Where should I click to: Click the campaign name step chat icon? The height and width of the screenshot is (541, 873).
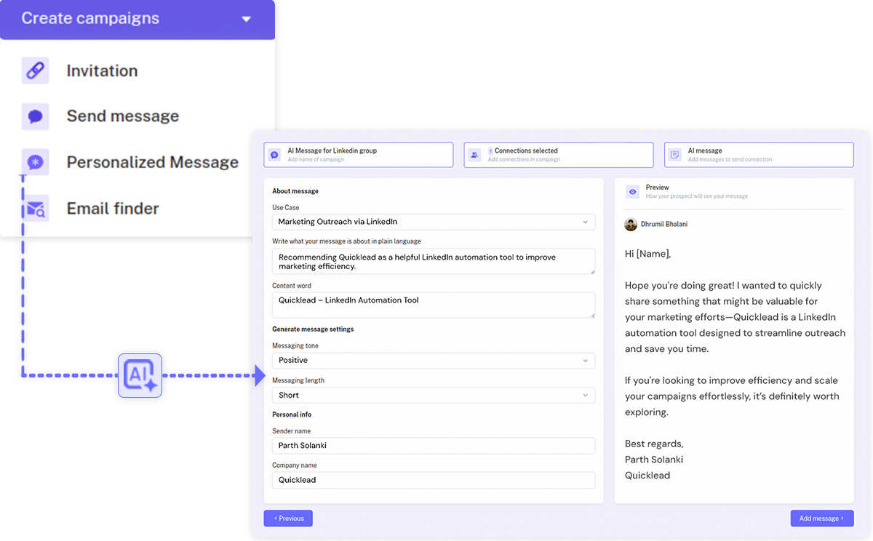(274, 155)
